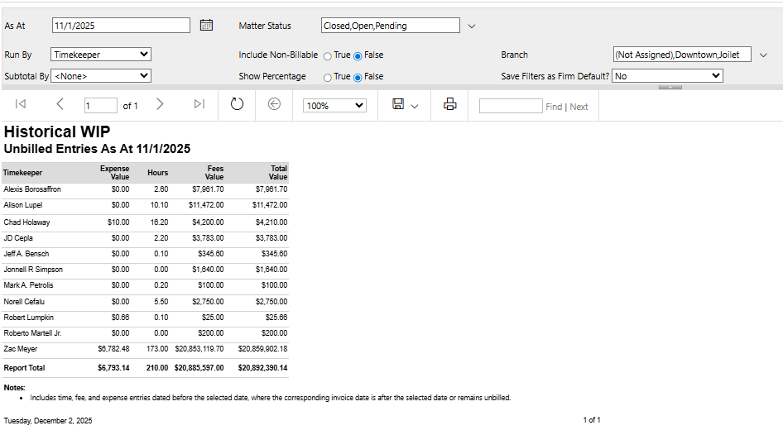Screen dimensions: 783x435
Task: Go to next report page
Action: point(160,104)
